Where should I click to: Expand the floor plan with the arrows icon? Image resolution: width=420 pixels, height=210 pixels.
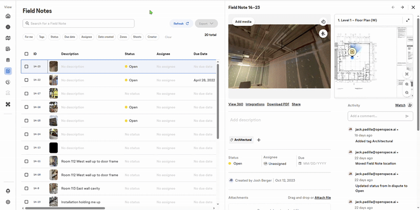[408, 20]
